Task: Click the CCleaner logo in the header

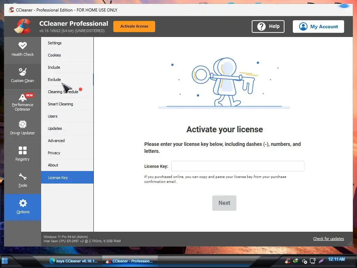Action: pos(23,27)
